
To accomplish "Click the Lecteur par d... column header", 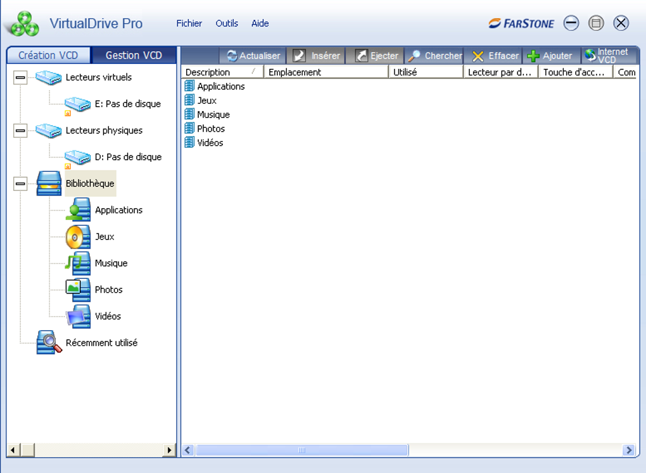I will [x=501, y=72].
